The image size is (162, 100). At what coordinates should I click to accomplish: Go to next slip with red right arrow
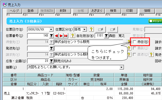61,36
